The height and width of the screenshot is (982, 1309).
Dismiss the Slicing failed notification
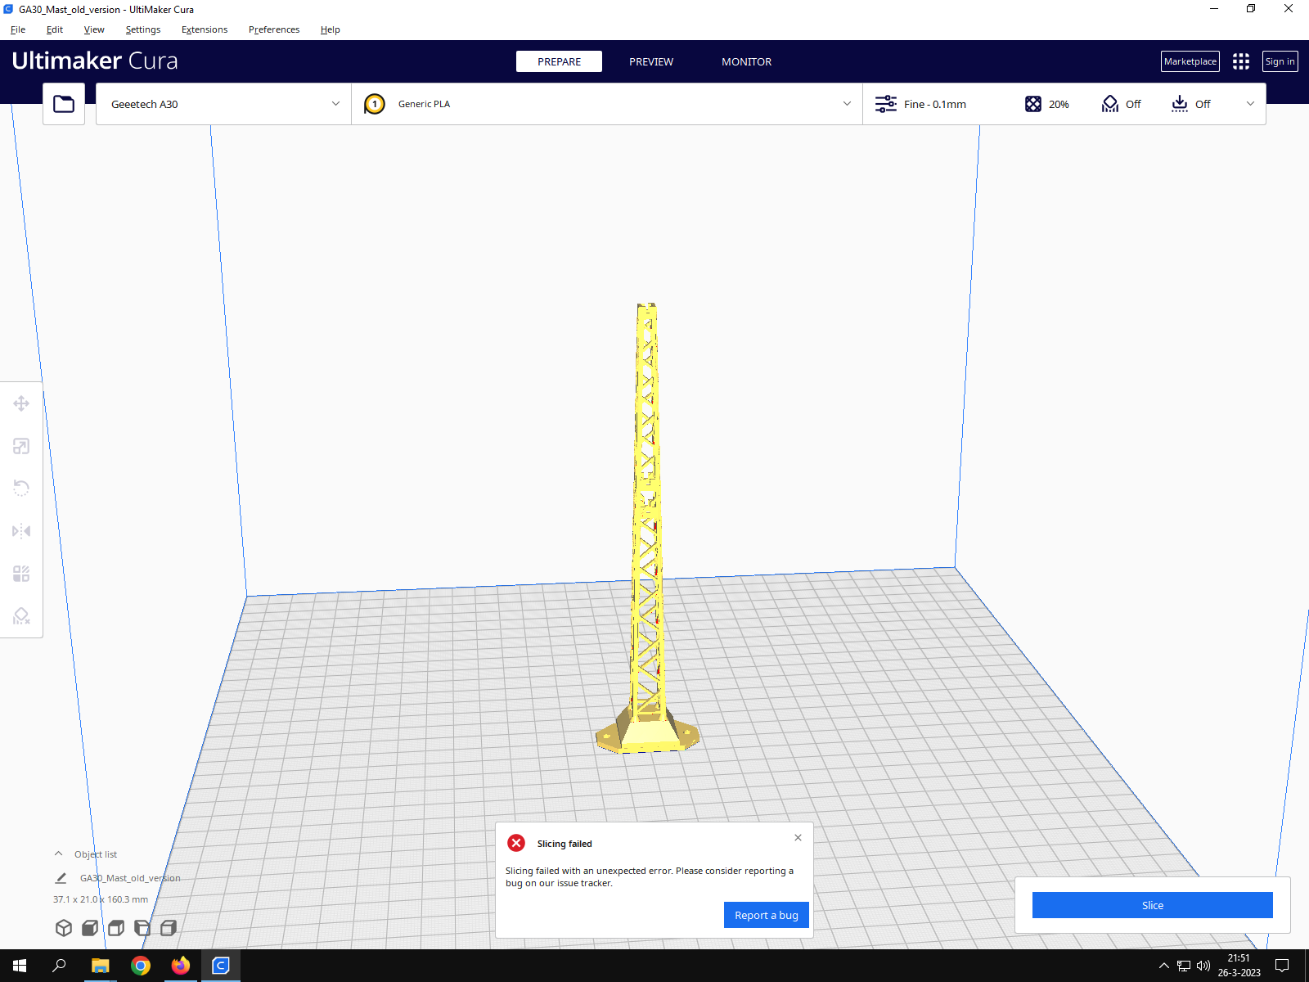coord(798,837)
